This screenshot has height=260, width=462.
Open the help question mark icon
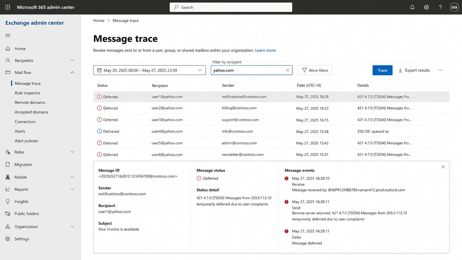click(x=440, y=7)
